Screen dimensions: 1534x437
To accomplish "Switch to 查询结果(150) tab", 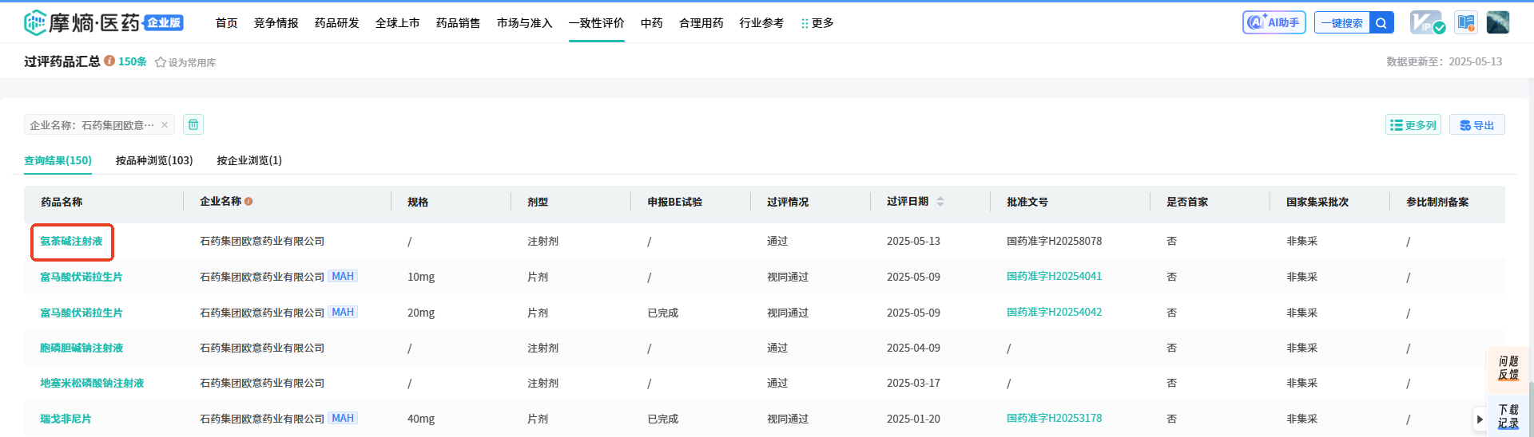I will point(58,160).
